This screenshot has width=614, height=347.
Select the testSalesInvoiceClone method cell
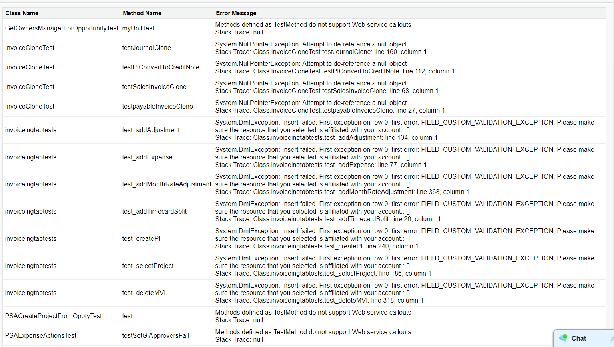[154, 87]
